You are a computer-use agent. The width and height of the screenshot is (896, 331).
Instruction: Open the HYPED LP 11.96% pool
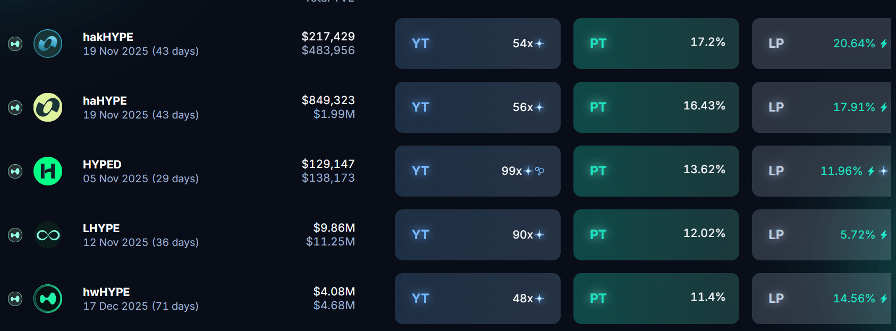822,171
